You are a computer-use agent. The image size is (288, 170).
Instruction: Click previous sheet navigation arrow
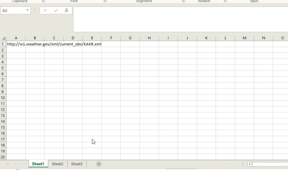(x=7, y=164)
